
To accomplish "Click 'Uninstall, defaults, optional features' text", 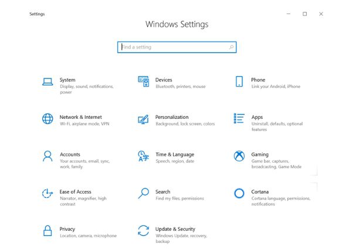I will (277, 126).
